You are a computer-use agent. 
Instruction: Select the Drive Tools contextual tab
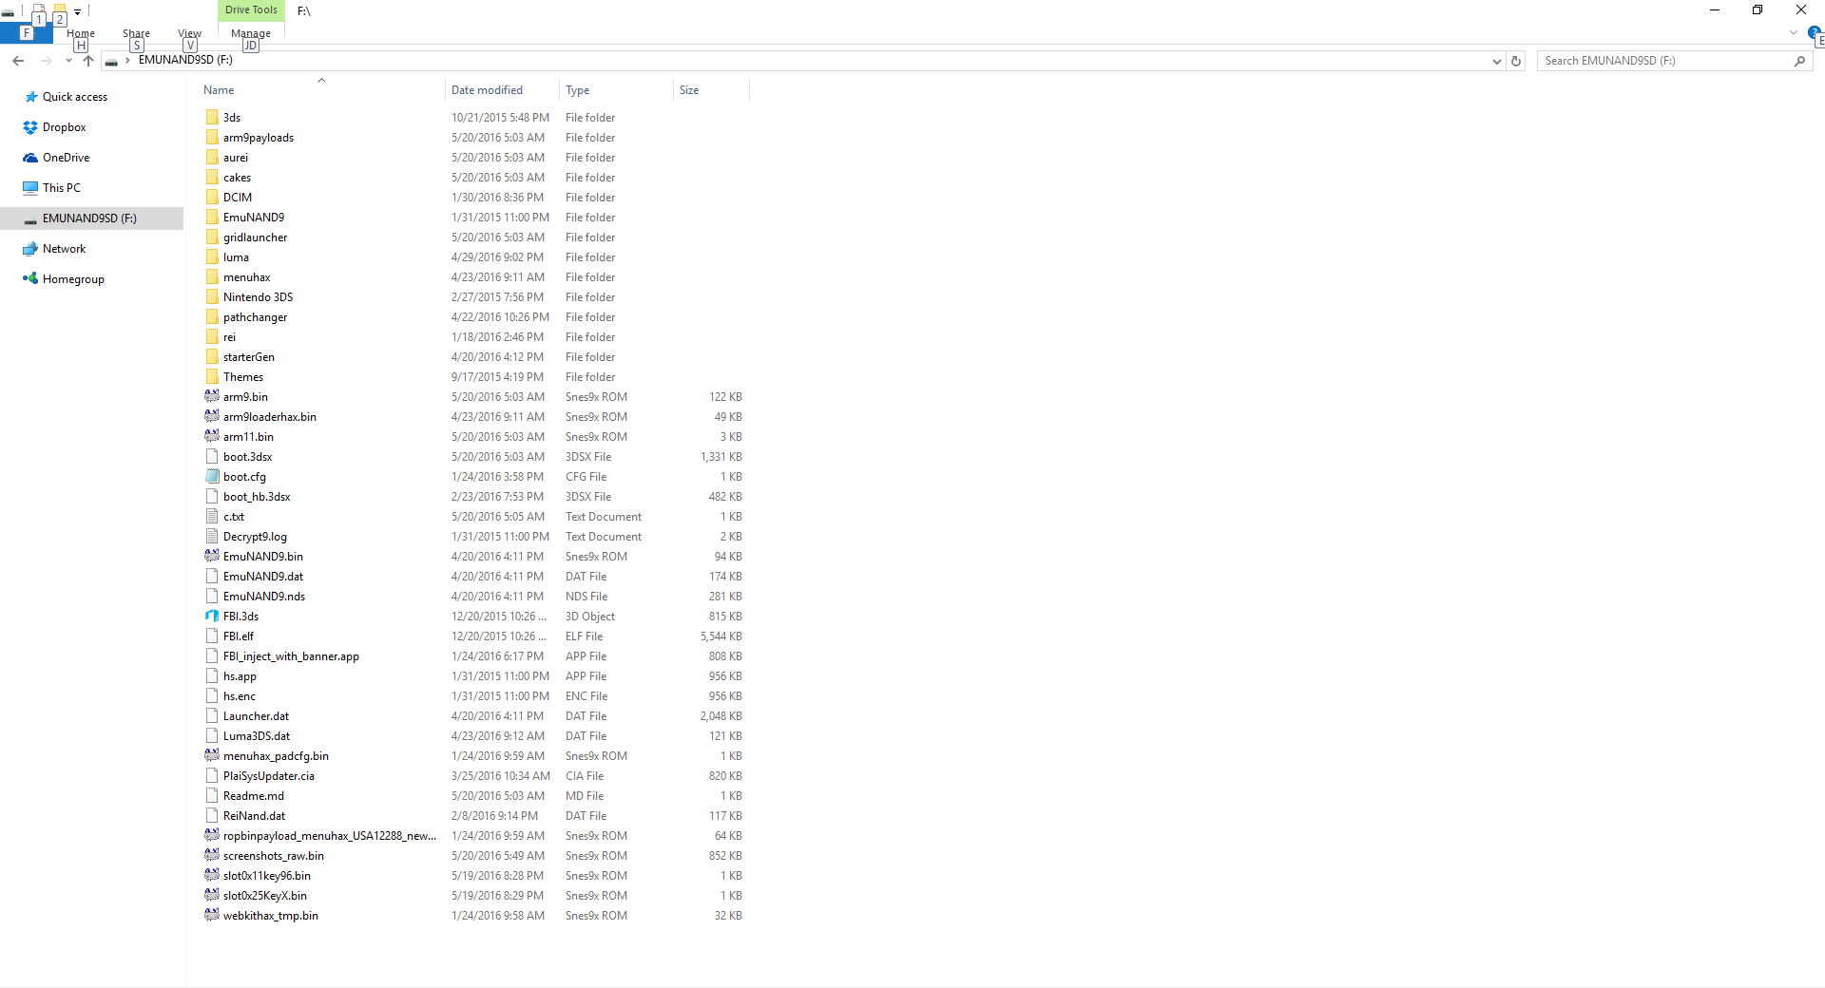coord(251,9)
